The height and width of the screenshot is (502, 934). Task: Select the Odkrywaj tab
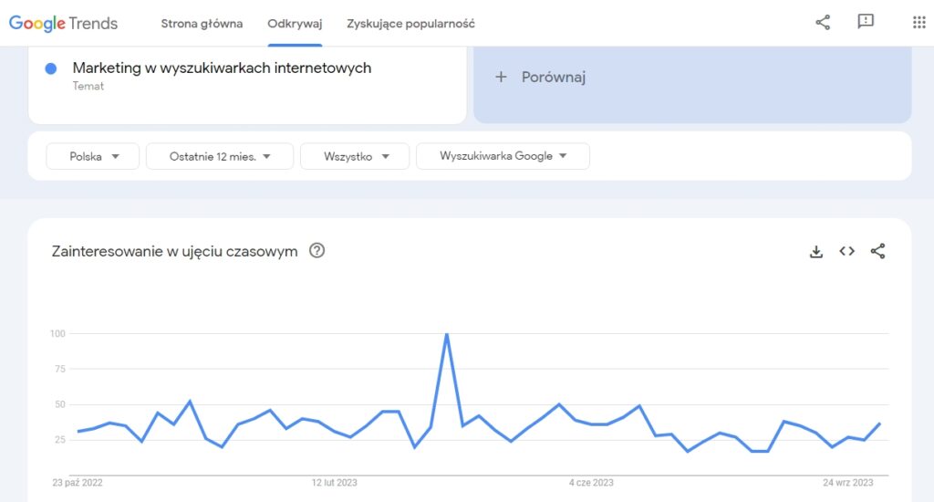295,24
